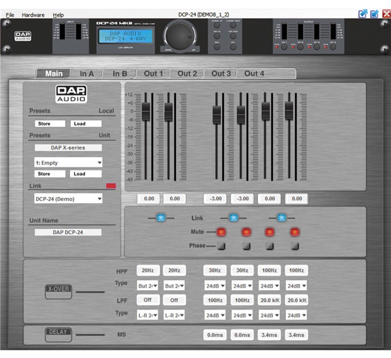Click the Menu hardware button

[217, 47]
